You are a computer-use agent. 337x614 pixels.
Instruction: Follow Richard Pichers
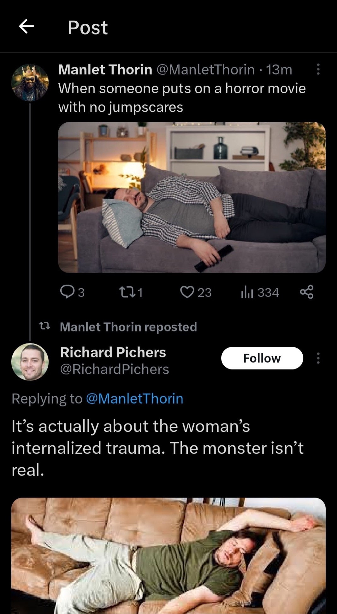[x=262, y=358]
